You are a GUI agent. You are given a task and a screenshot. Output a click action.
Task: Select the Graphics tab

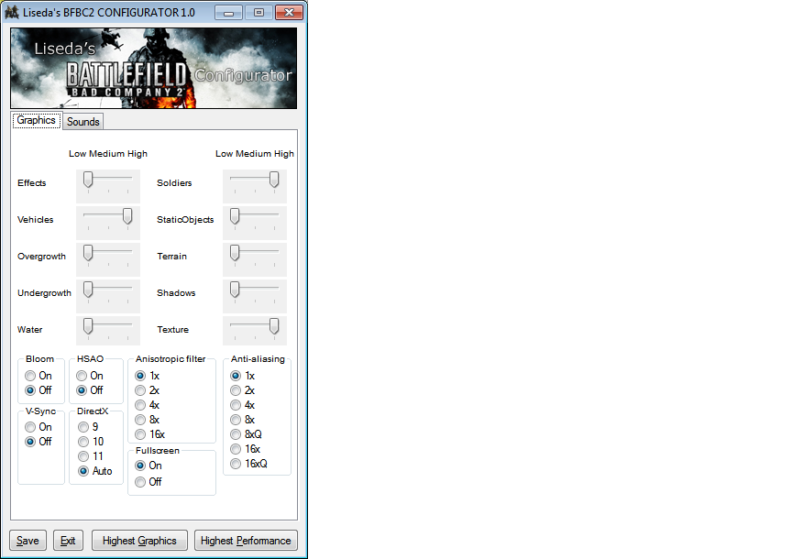pos(37,120)
